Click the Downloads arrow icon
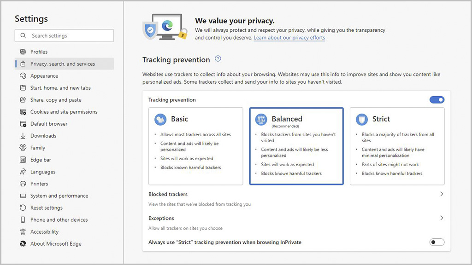 point(23,136)
